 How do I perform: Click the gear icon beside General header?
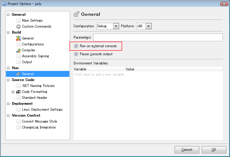77,14
